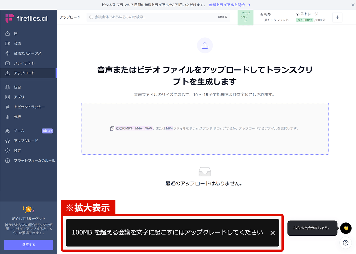Click 紹介して $5 をゲット heading
Image resolution: width=356 pixels, height=254 pixels.
29,219
